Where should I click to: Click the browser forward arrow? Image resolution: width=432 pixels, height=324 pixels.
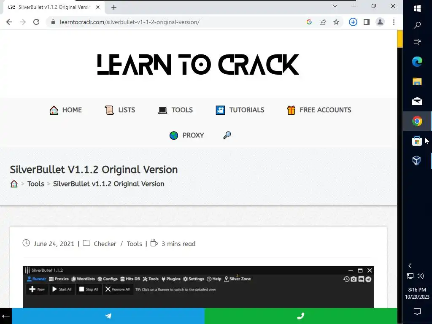(23, 22)
